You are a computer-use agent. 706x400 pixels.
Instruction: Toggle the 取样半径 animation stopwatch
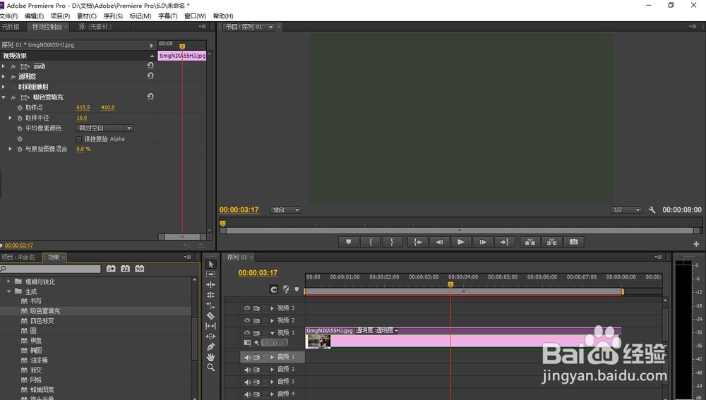pos(19,118)
